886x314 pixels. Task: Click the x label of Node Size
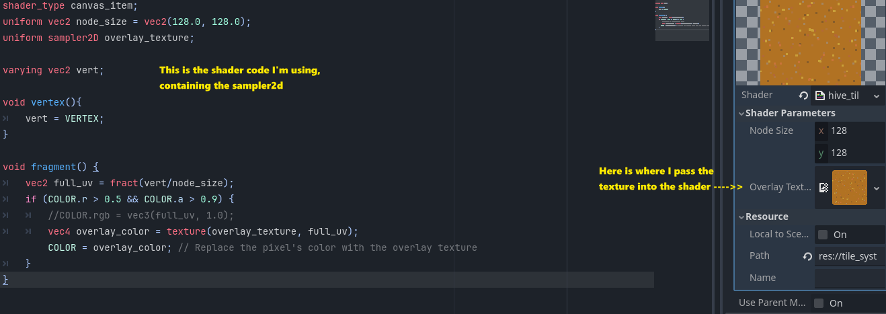tap(821, 131)
